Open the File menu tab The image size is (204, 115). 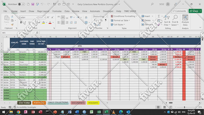tap(5, 11)
